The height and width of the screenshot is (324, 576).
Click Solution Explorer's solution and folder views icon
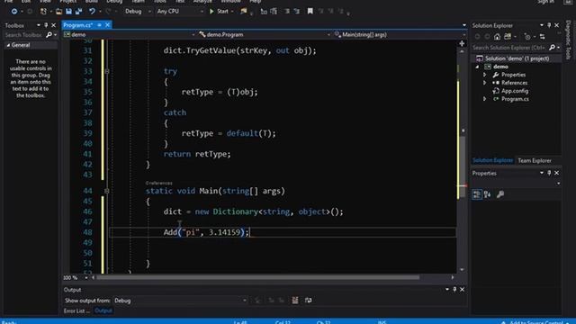[x=508, y=37]
